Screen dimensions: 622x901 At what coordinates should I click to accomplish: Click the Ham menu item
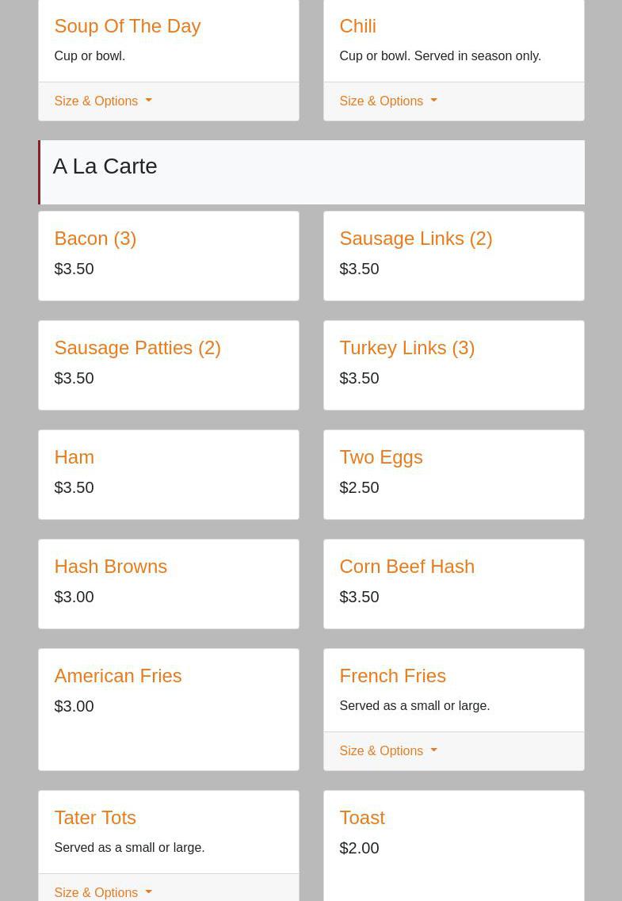pos(74,457)
